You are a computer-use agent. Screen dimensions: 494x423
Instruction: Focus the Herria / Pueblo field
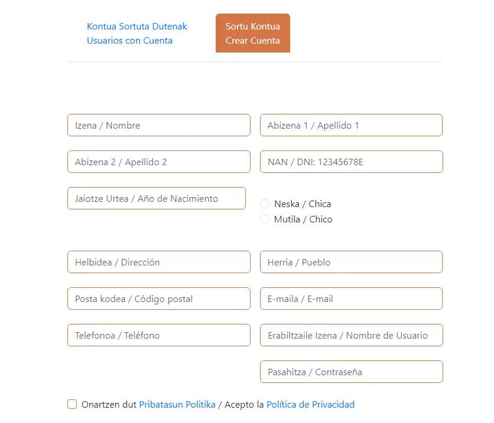[x=351, y=262]
